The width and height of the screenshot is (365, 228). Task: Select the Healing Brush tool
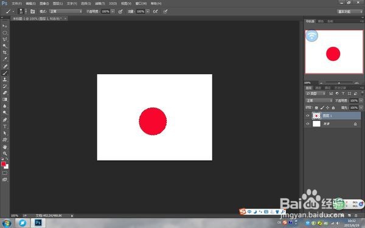5,66
